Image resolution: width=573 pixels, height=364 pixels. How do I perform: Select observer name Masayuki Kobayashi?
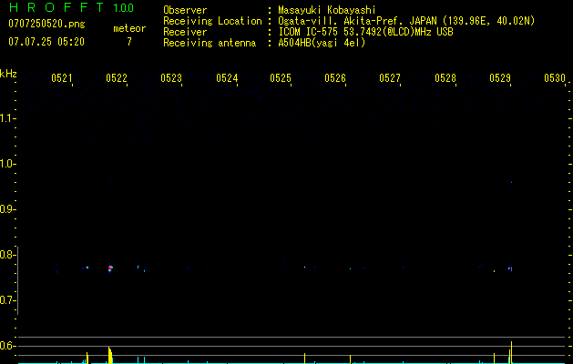tap(327, 10)
